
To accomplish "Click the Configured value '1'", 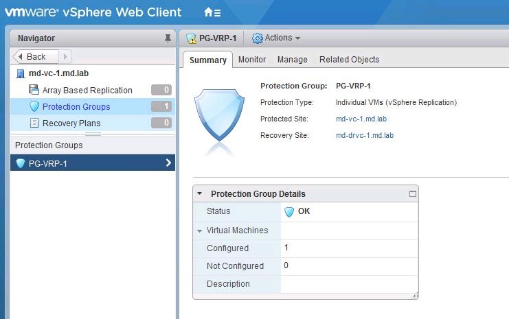I will click(x=286, y=248).
